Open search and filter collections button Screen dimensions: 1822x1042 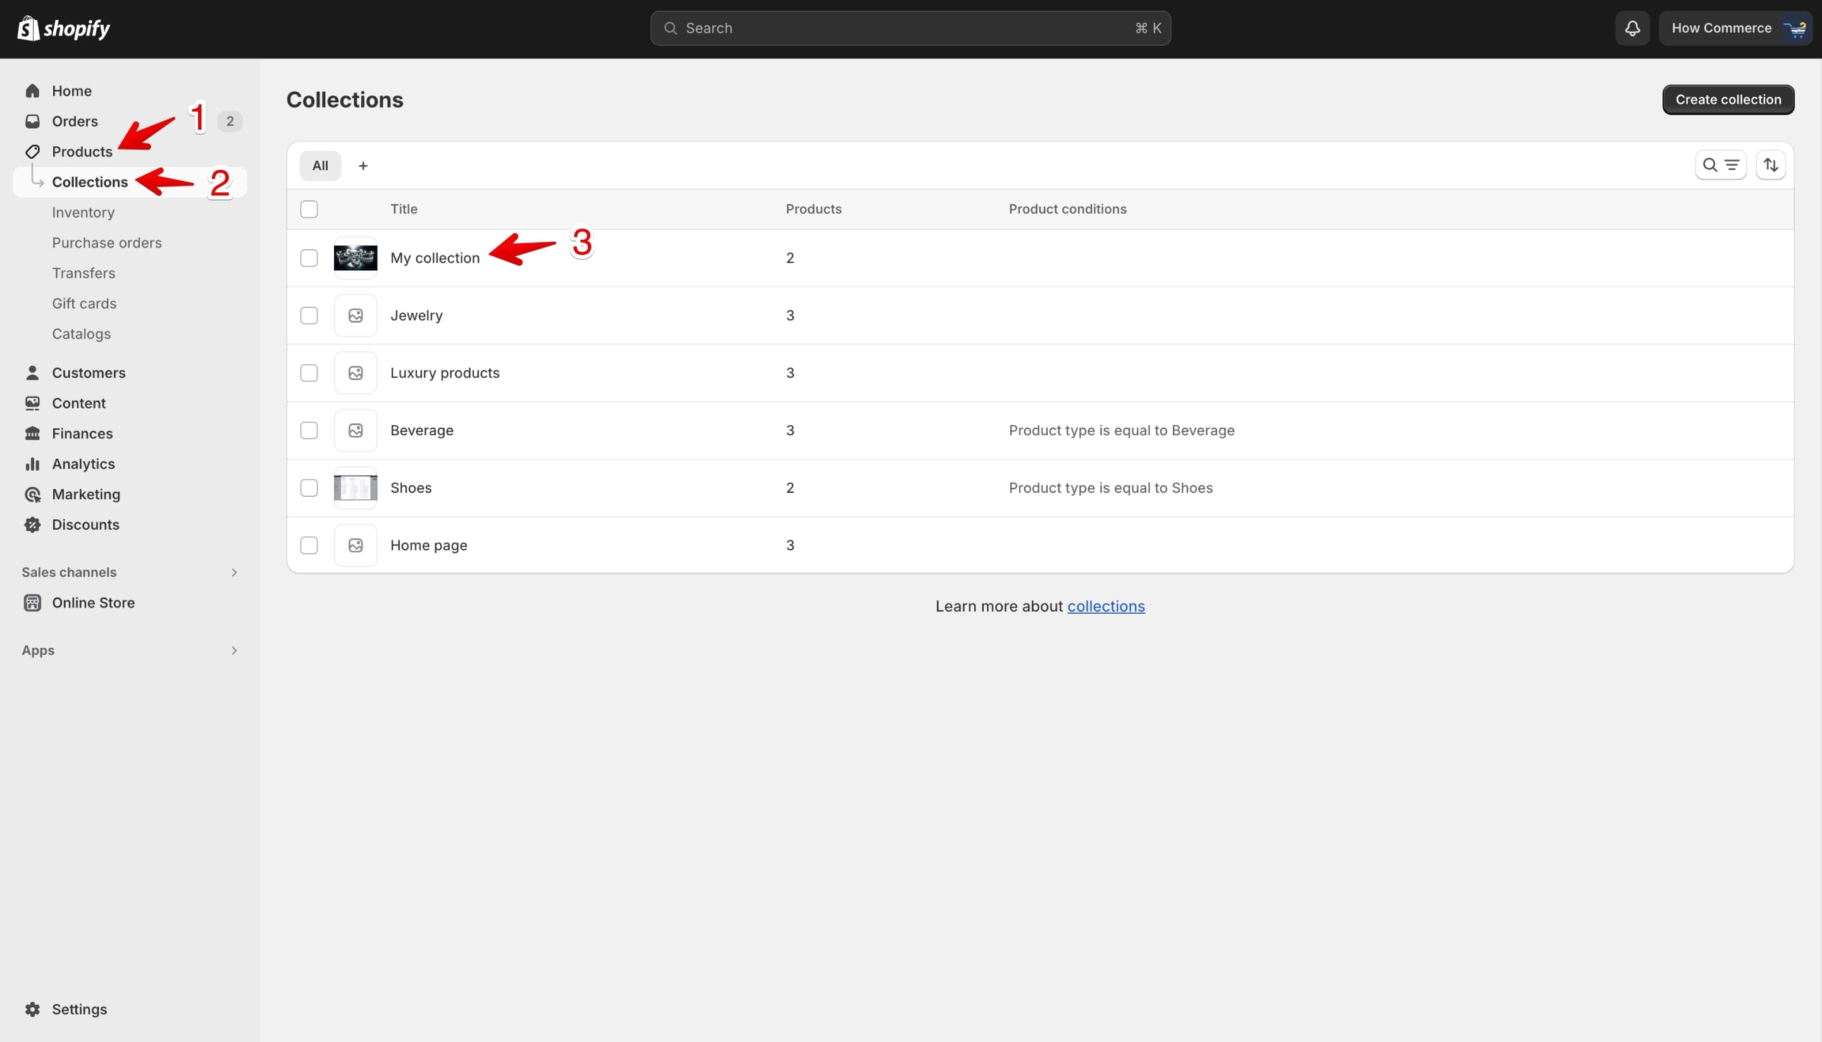1720,165
